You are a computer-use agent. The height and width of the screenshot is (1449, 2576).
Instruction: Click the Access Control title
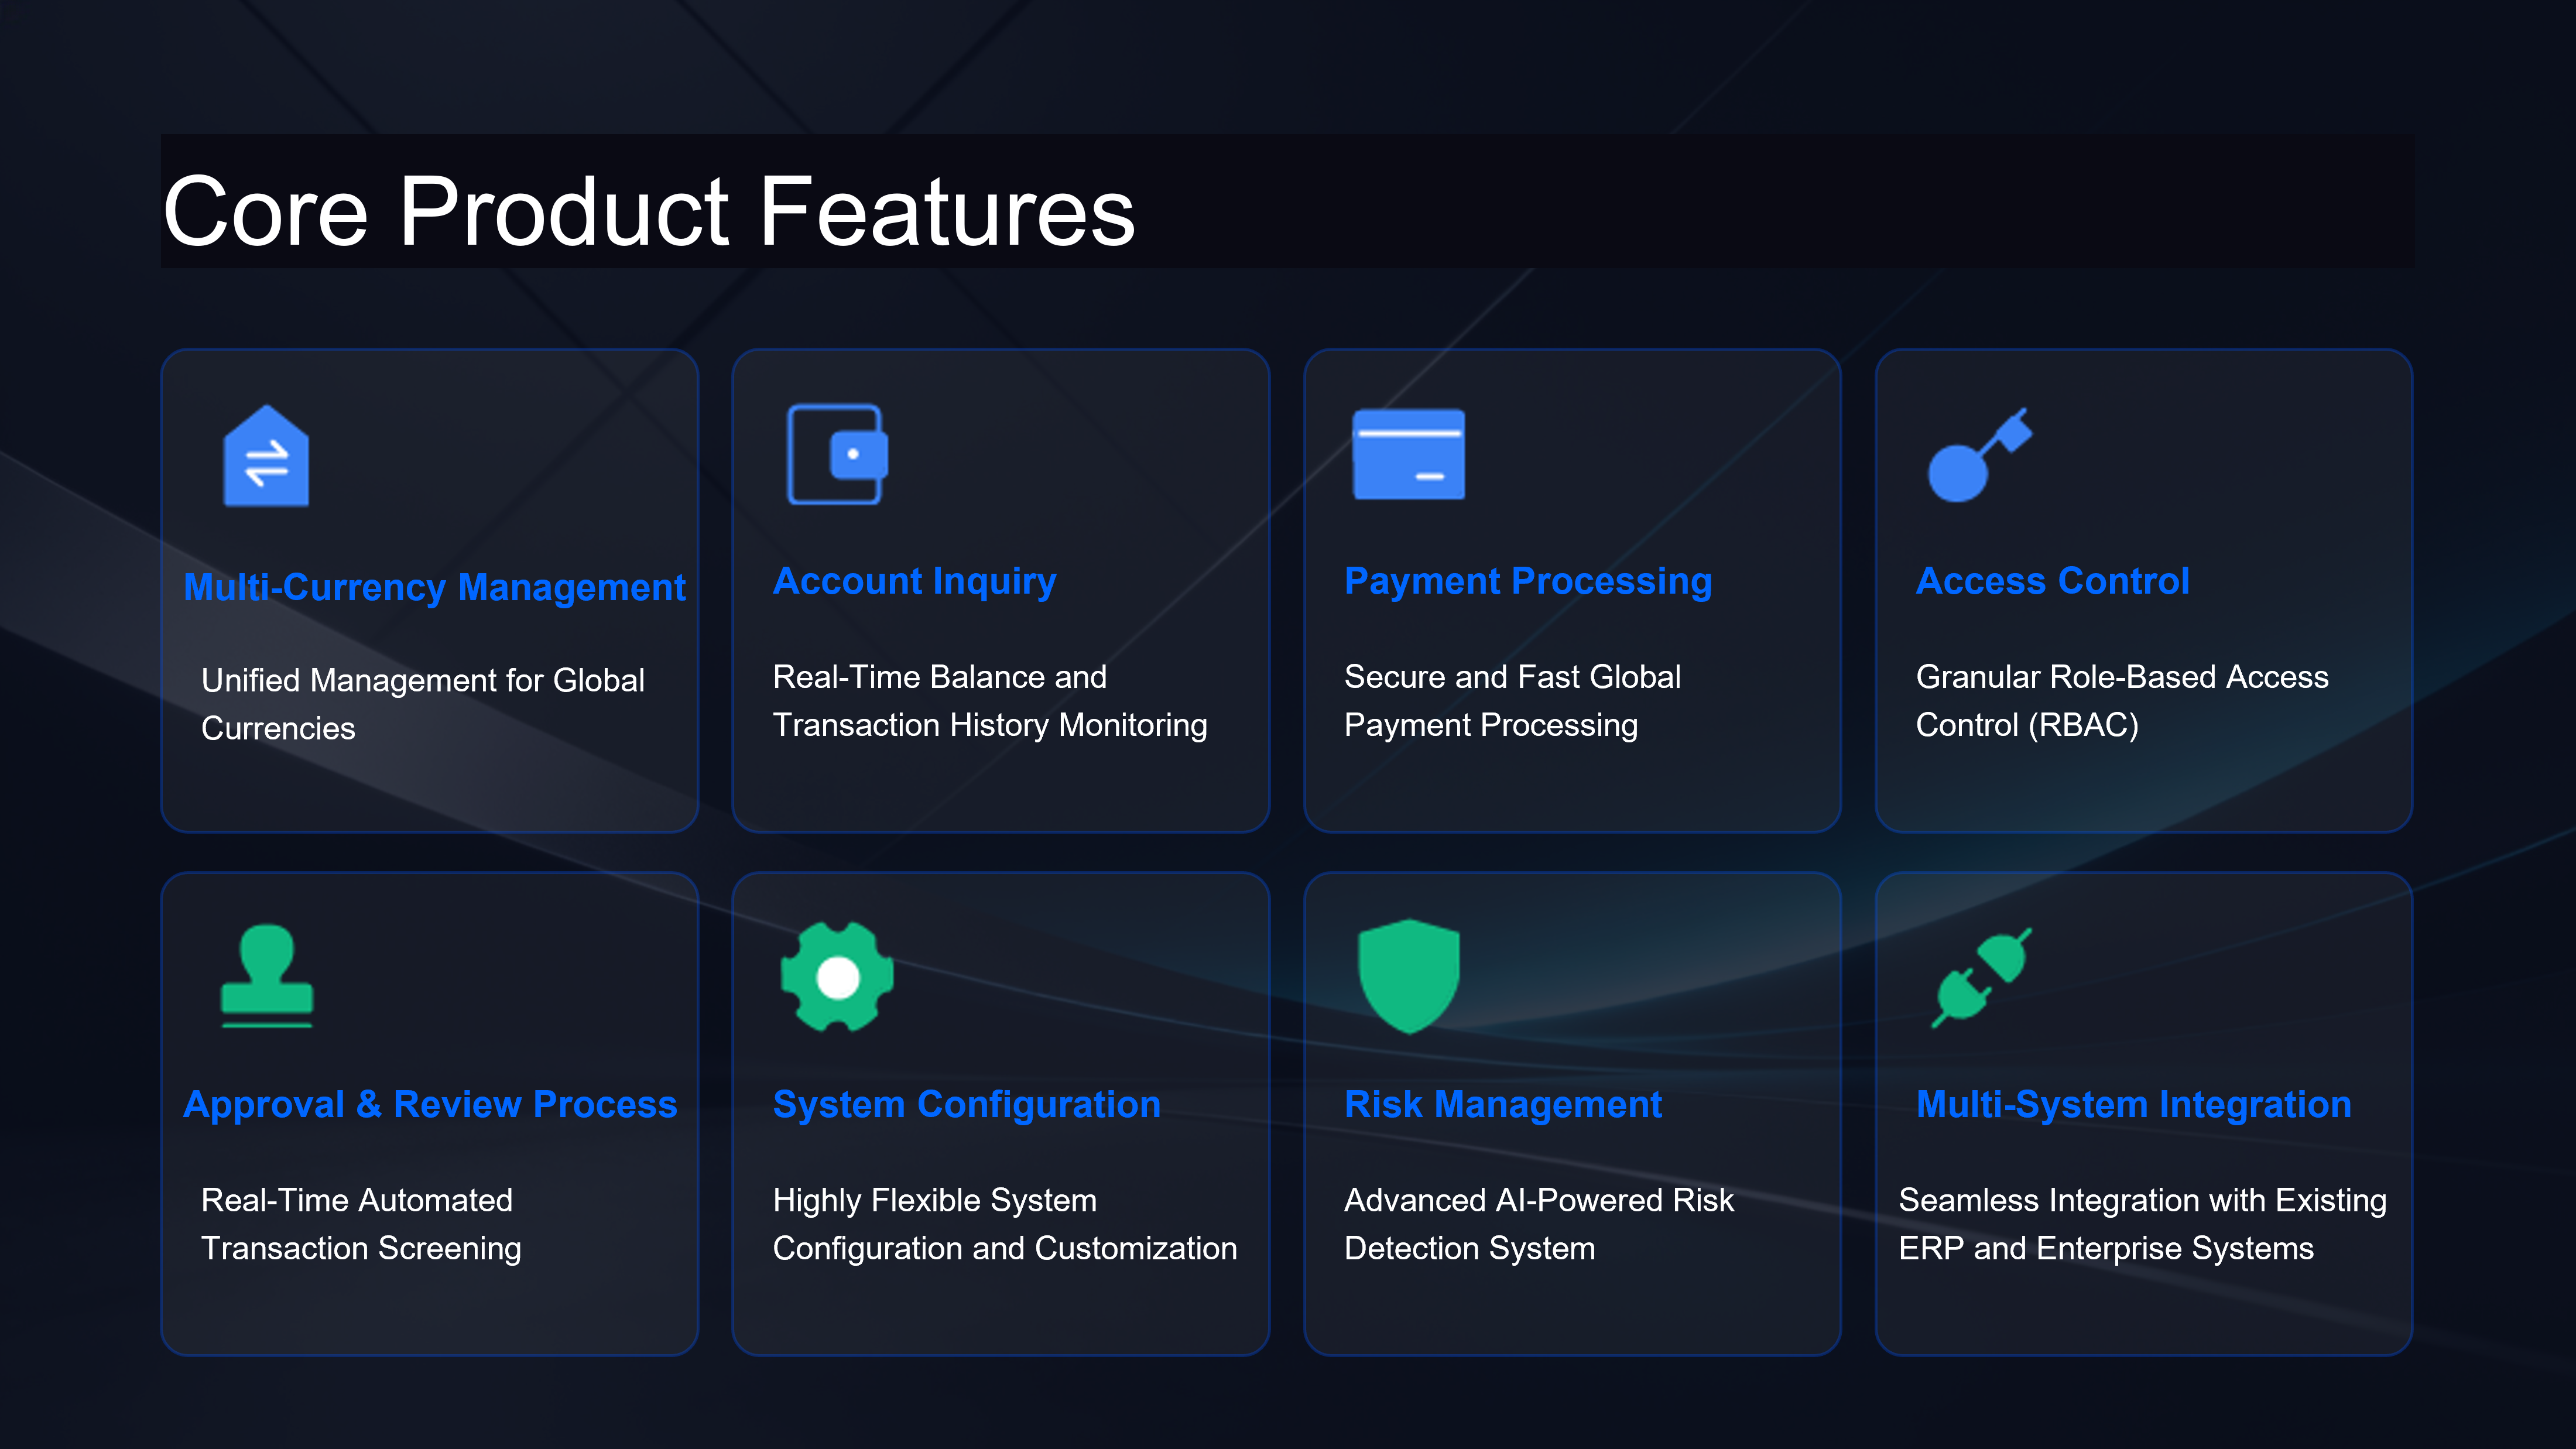(x=2052, y=581)
